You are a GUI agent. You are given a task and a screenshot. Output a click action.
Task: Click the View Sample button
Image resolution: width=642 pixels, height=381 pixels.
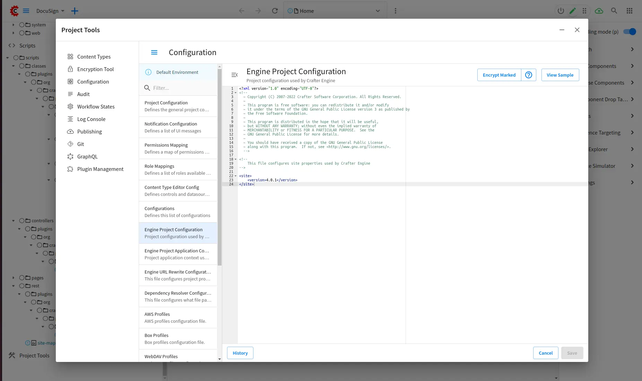[x=560, y=75]
